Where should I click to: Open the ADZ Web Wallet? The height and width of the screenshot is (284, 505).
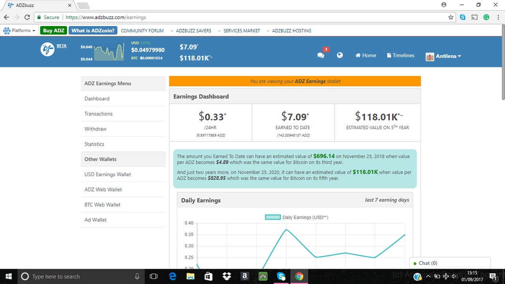pos(123,189)
